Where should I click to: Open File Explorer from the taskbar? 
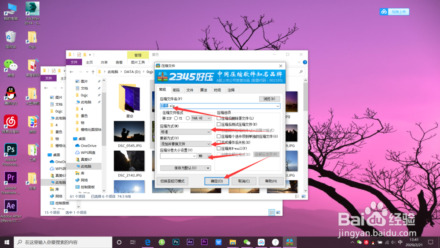point(233,242)
